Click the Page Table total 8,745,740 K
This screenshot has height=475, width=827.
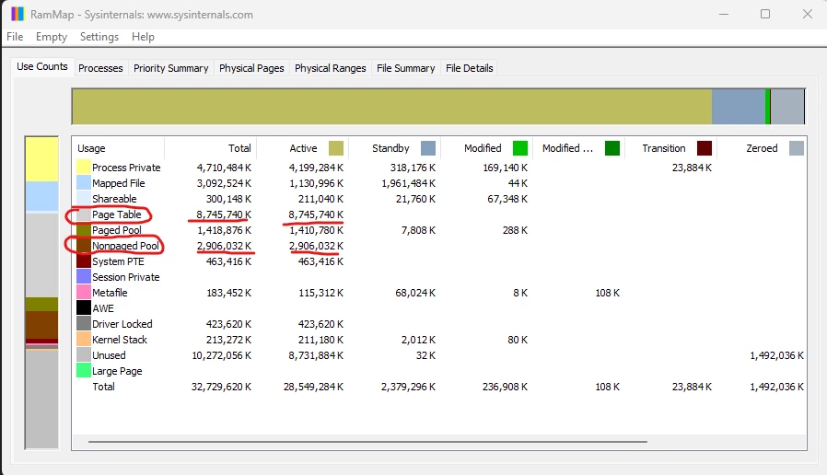pos(224,214)
